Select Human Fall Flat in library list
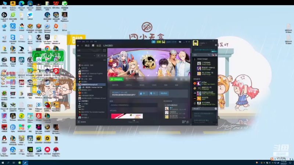This screenshot has width=294, height=165. point(92,87)
